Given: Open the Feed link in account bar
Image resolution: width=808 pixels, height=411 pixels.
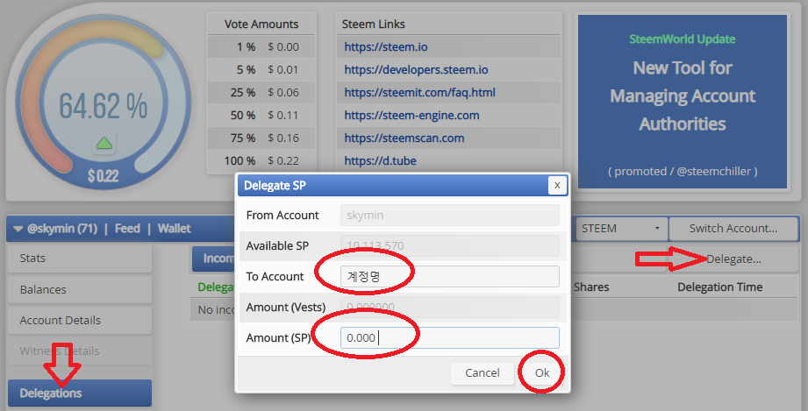Looking at the screenshot, I should pos(127,229).
